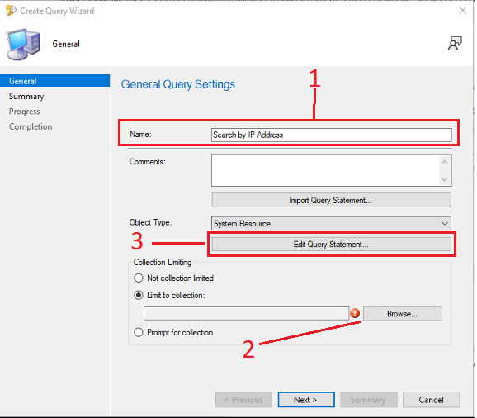
Task: Click the General Query Settings heading
Action: coord(178,84)
